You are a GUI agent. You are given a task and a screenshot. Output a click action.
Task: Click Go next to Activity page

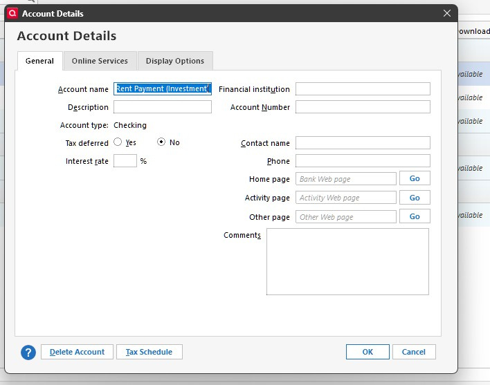click(x=415, y=198)
